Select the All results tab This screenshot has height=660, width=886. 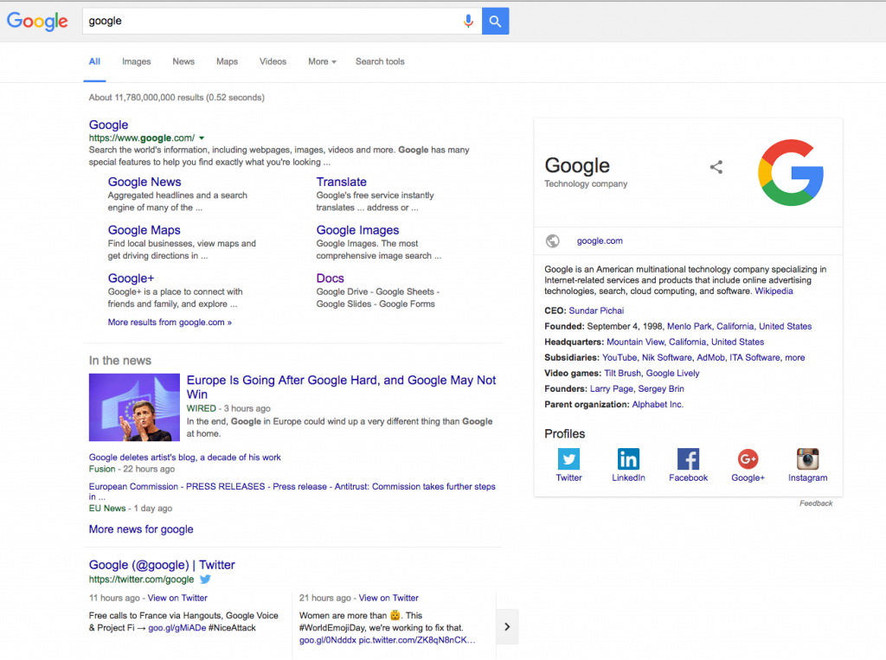point(94,61)
